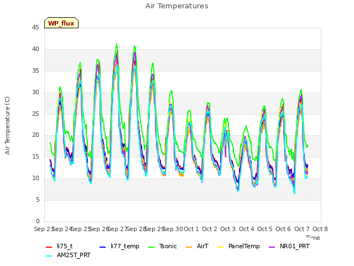Click the Sep 28 x-axis tick label

(x=136, y=229)
